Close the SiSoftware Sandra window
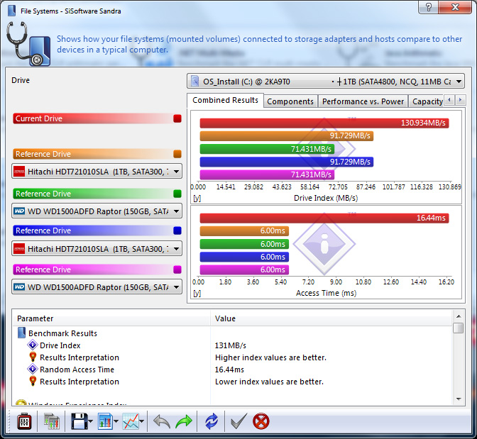 tap(455, 7)
